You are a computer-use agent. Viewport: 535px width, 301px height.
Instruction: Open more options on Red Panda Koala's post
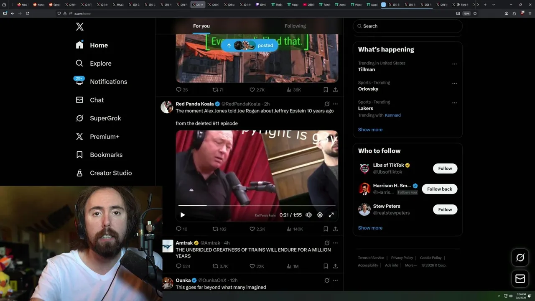pos(335,104)
